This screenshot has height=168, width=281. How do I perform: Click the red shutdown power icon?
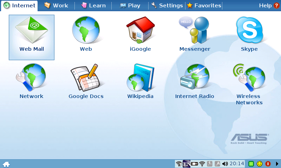coord(268,164)
